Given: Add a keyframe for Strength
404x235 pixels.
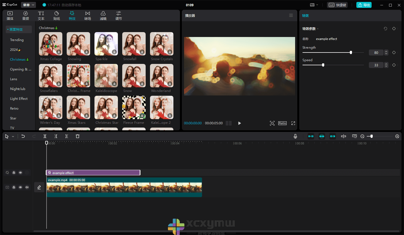Looking at the screenshot, I should (x=394, y=52).
